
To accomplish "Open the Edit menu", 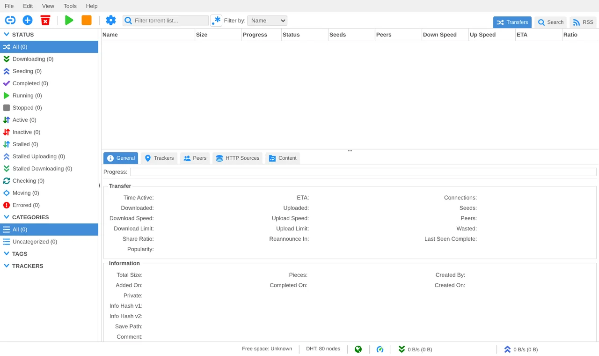I will coord(28,6).
